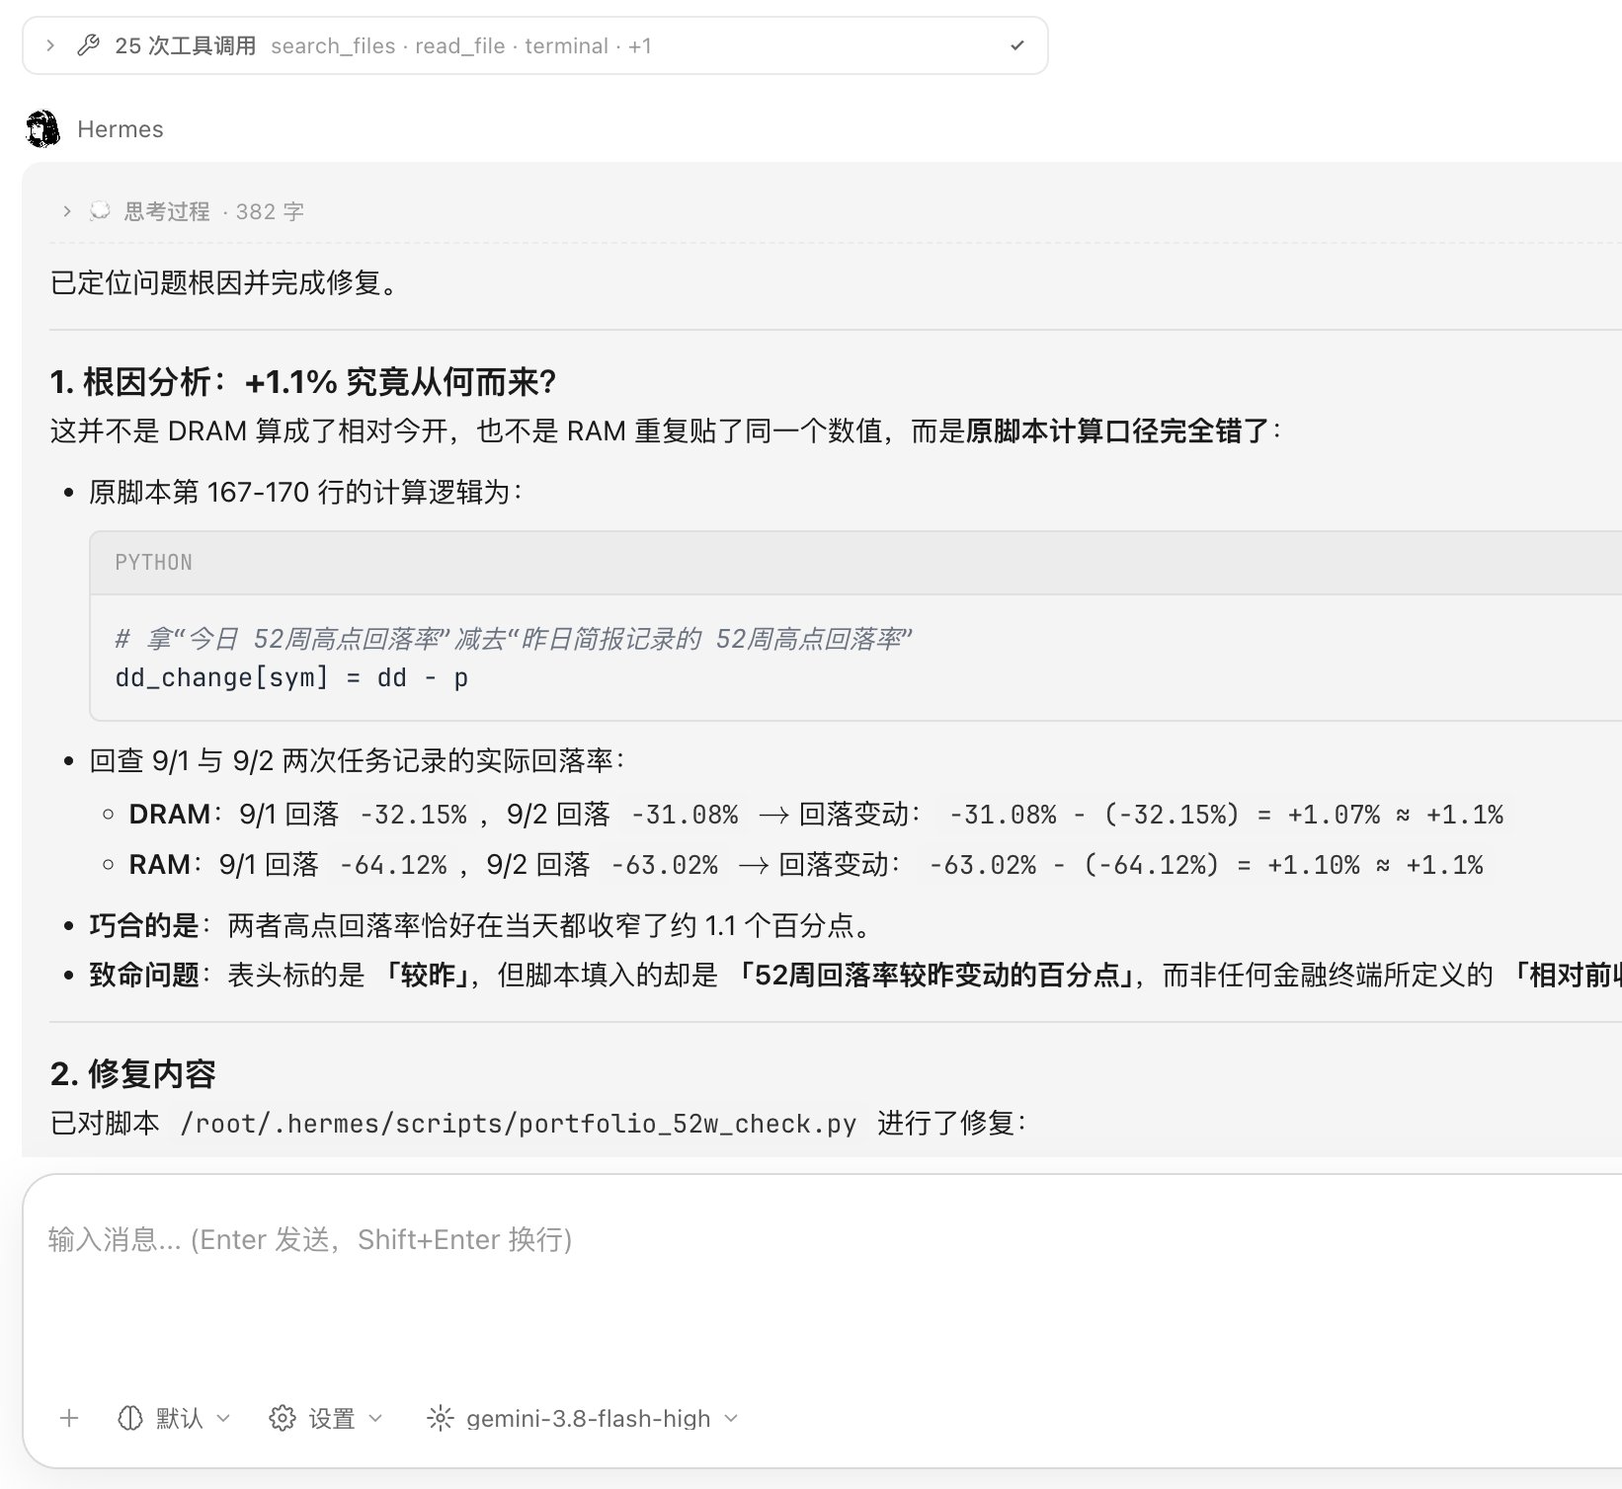Click code line dd_change[sym] = dd - p

(x=291, y=678)
